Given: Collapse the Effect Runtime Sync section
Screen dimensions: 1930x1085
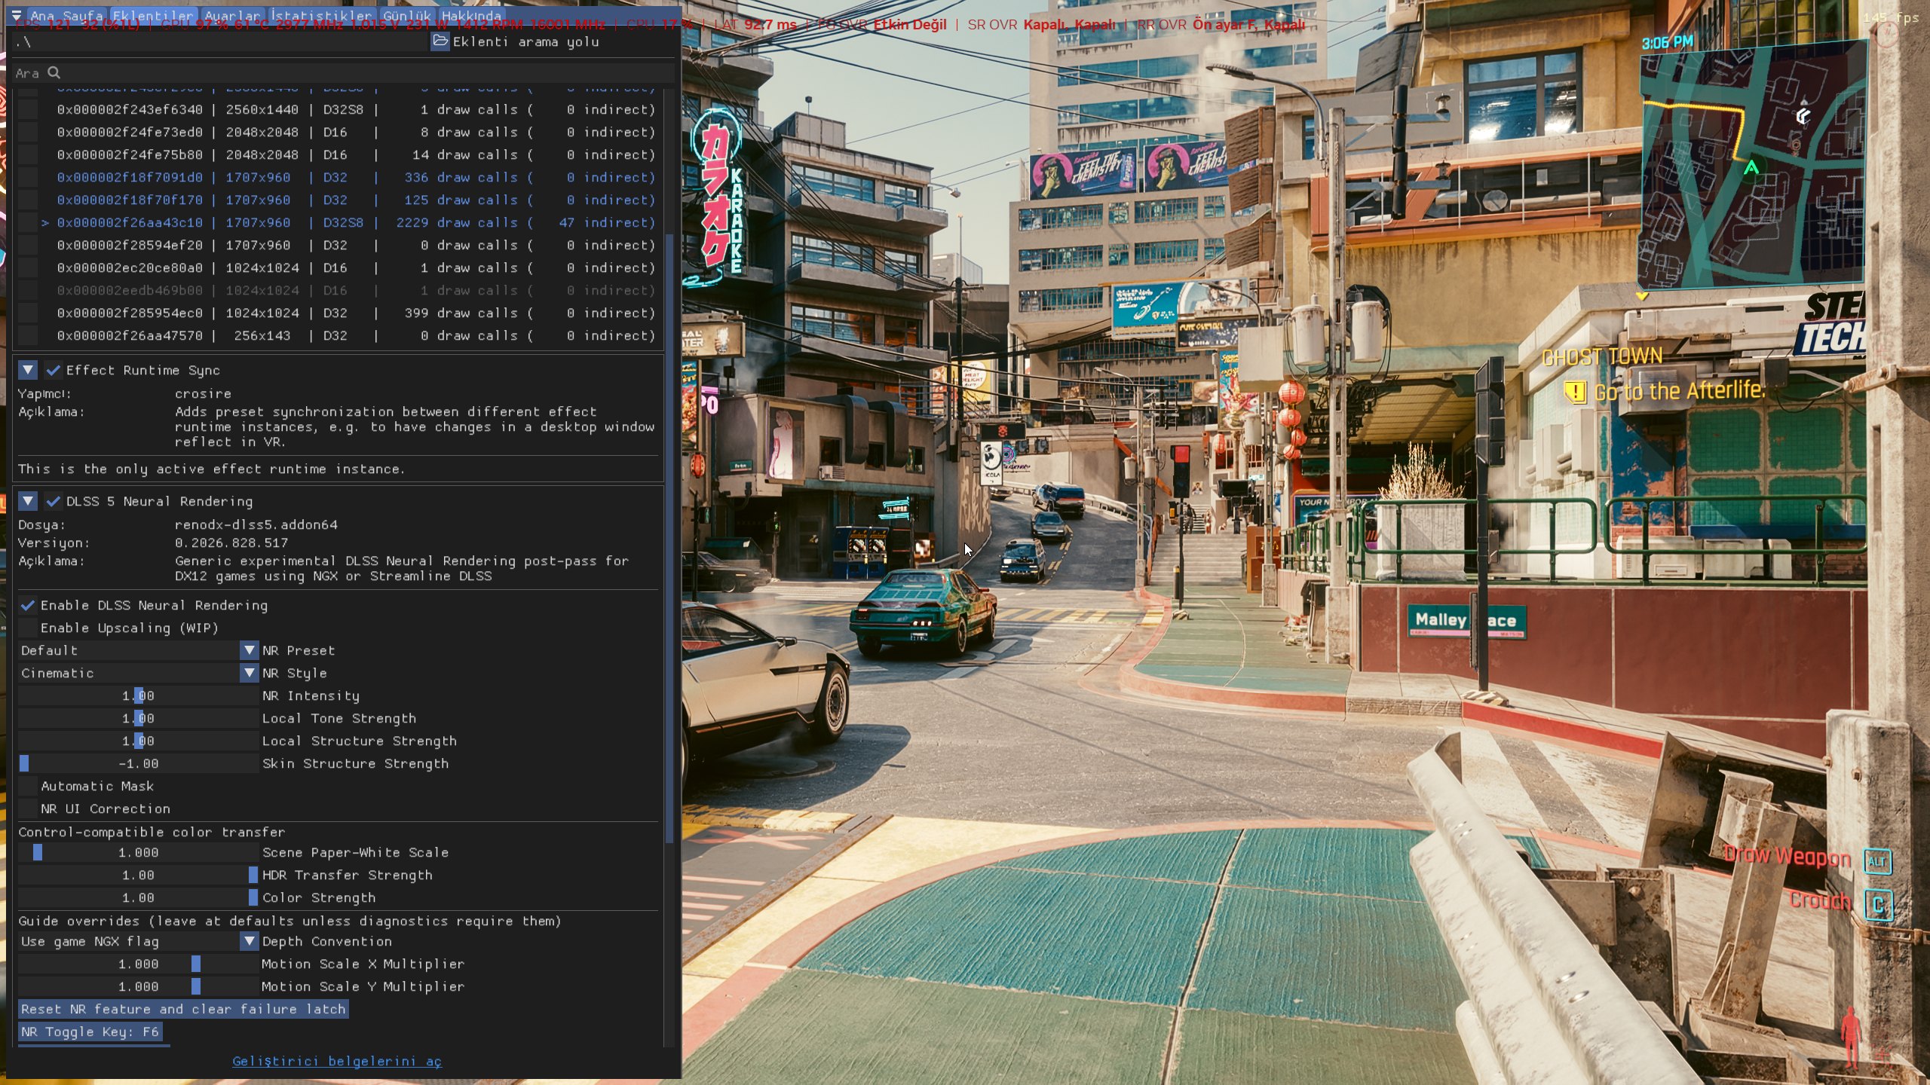Looking at the screenshot, I should (28, 370).
